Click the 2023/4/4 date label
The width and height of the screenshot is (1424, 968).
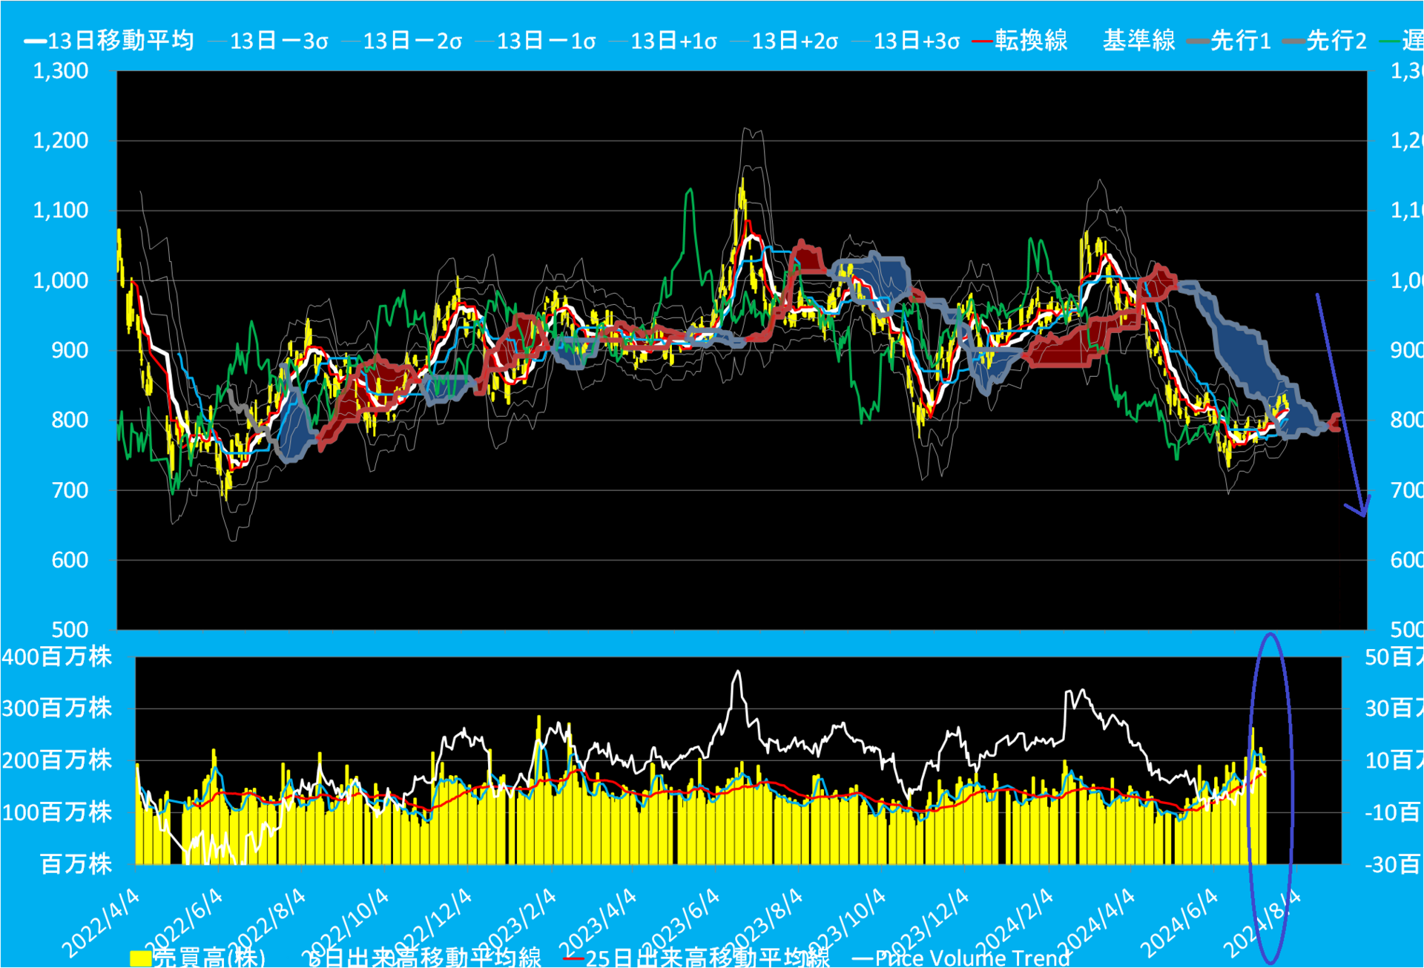coord(597,923)
